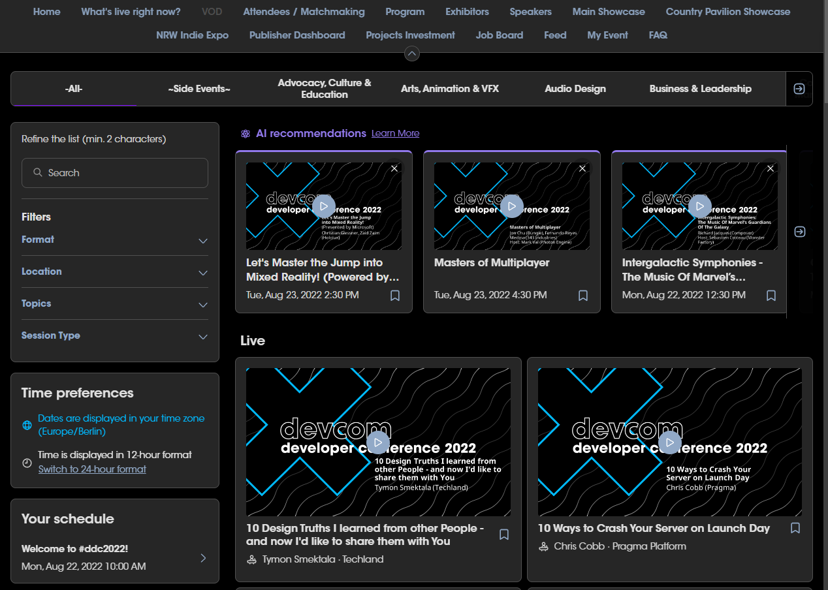
Task: Open the Program page
Action: 405,12
